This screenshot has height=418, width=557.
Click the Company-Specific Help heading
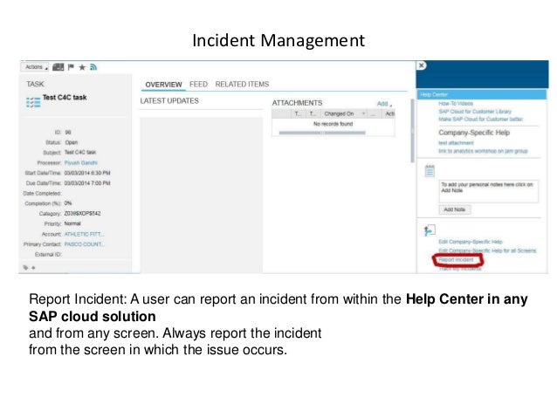tap(474, 133)
